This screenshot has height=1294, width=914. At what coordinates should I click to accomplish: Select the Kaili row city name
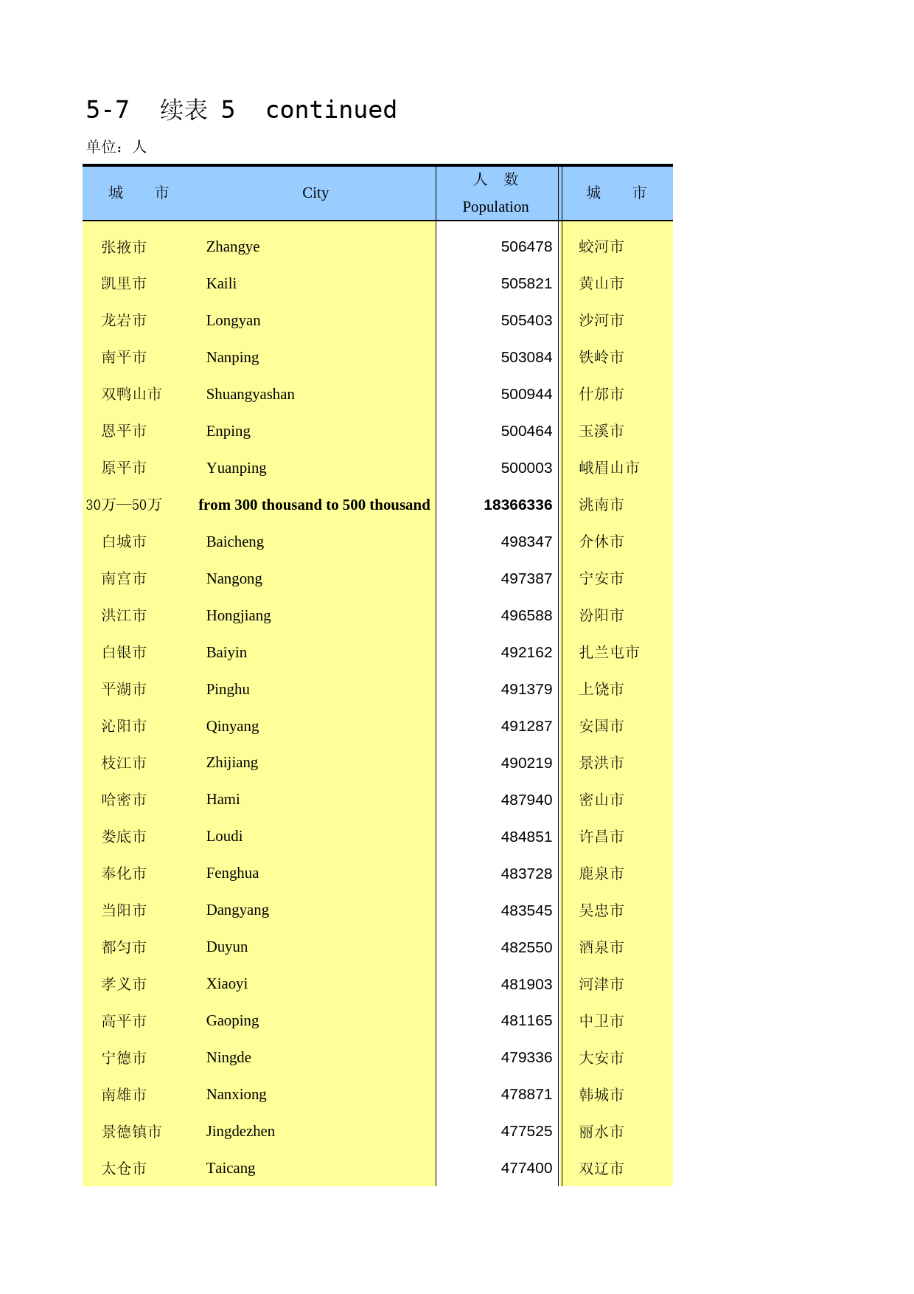tap(221, 283)
